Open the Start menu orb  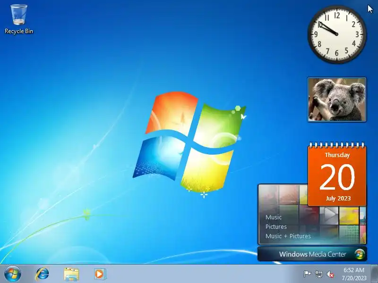pyautogui.click(x=13, y=274)
